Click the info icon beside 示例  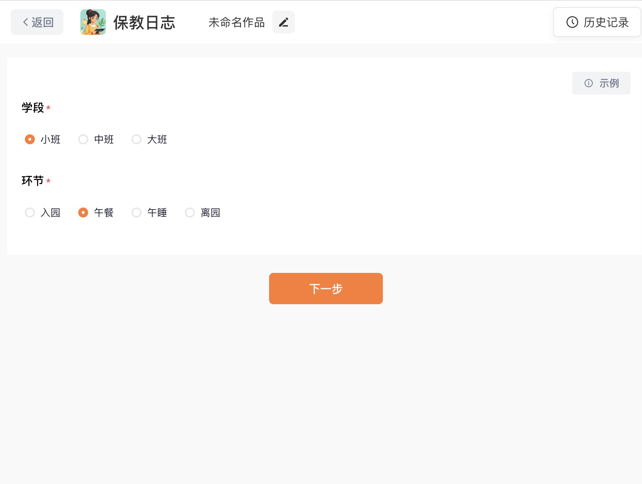pos(589,83)
